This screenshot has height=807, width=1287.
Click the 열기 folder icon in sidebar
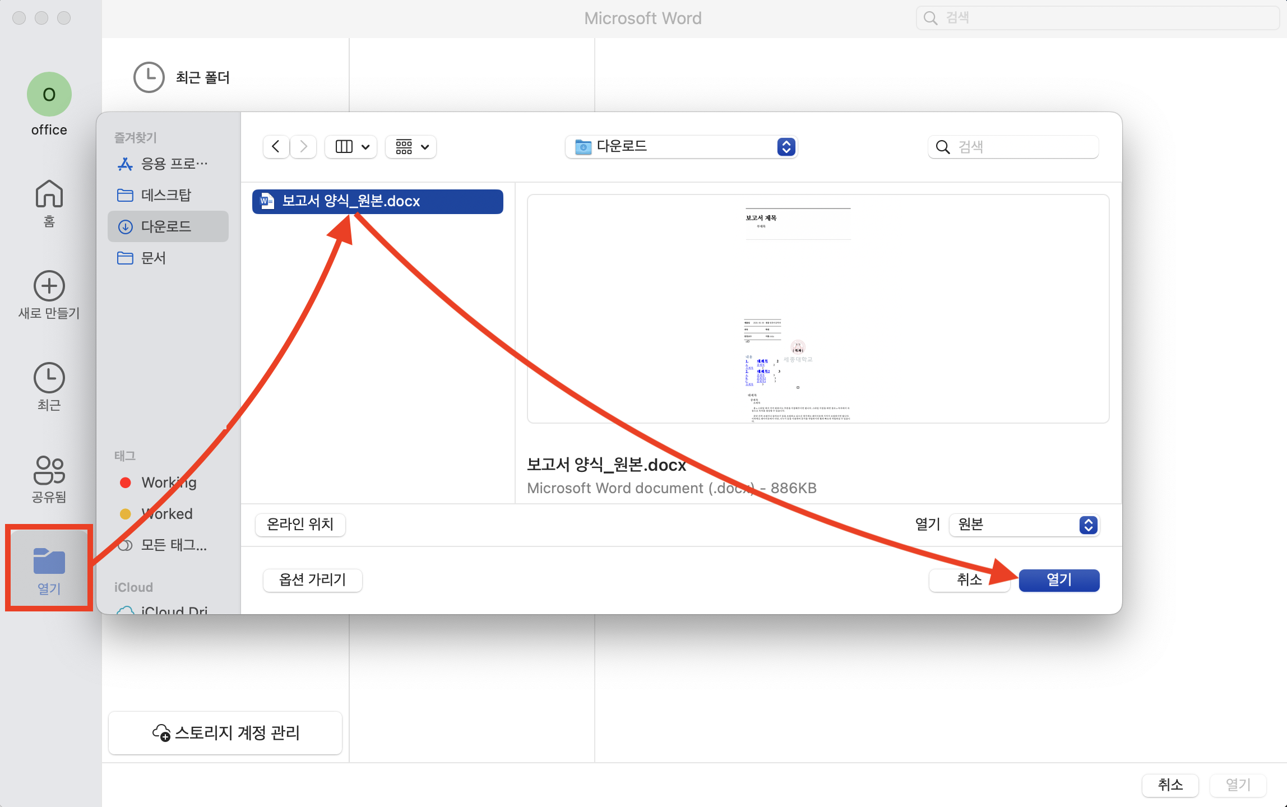coord(49,560)
